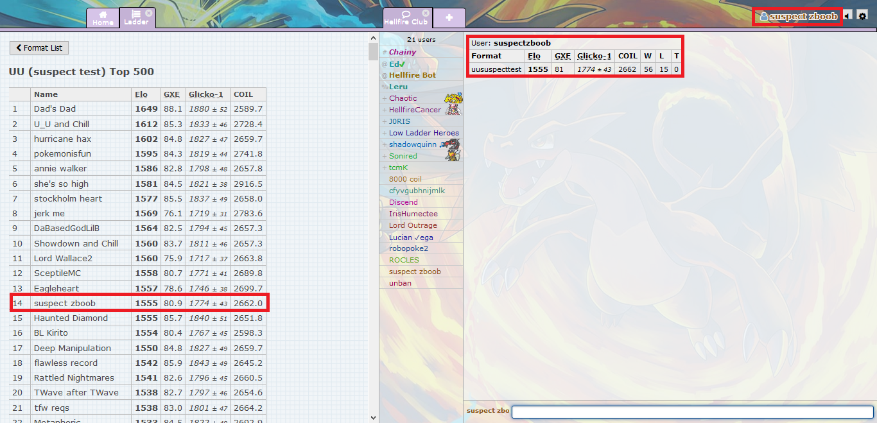This screenshot has width=877, height=423.
Task: Click suspect zboob in chat user list
Action: pyautogui.click(x=415, y=272)
